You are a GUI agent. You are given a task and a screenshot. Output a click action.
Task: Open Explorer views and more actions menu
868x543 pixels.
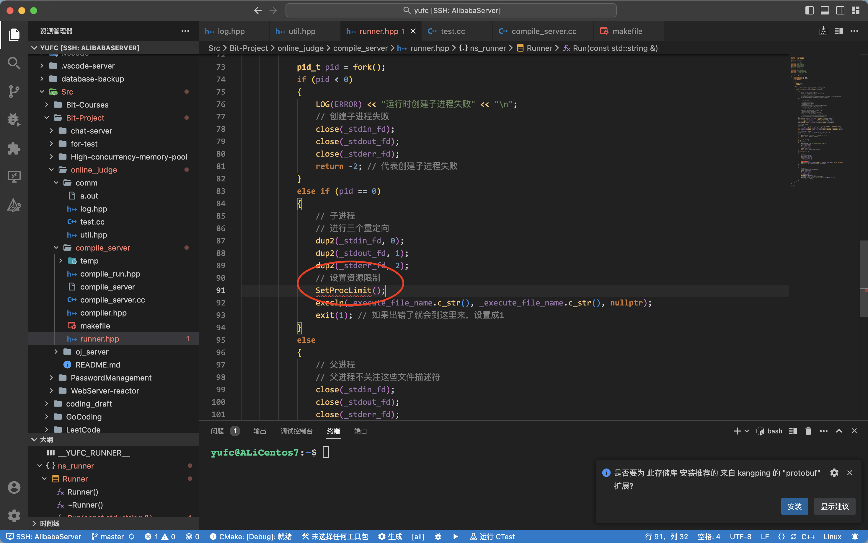[185, 31]
